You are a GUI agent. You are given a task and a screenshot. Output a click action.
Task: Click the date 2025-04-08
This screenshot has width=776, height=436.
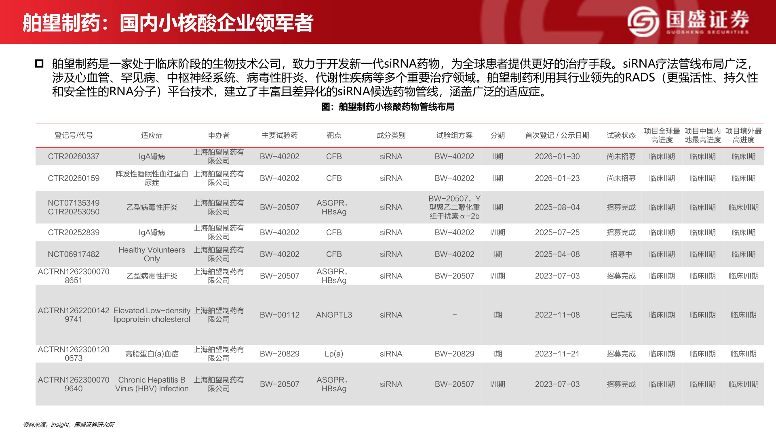click(x=557, y=254)
